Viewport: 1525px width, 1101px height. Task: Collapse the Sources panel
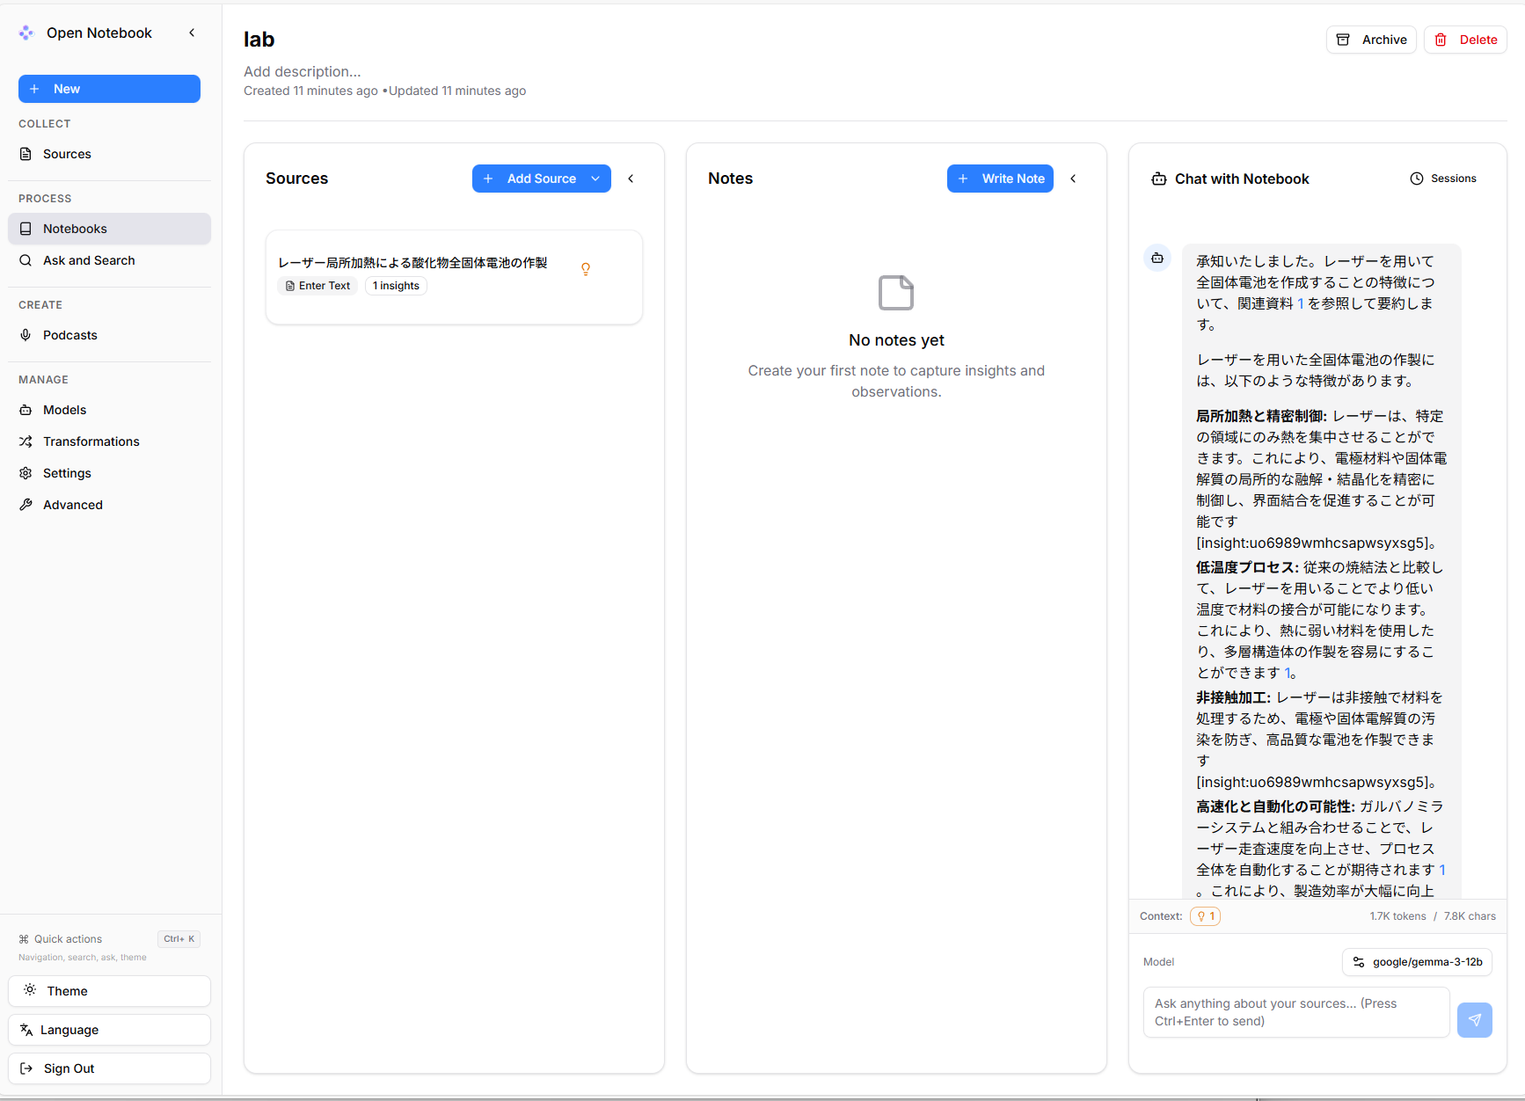coord(631,179)
